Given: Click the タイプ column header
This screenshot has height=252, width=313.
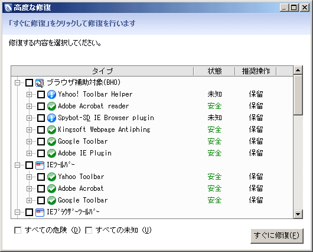Looking at the screenshot, I should pyautogui.click(x=102, y=71).
